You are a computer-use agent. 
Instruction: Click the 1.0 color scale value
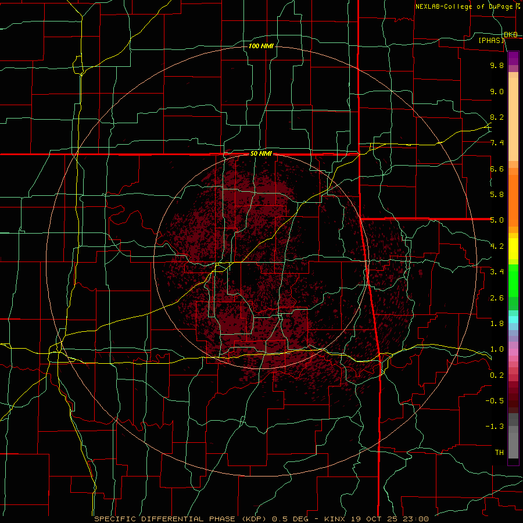497,349
